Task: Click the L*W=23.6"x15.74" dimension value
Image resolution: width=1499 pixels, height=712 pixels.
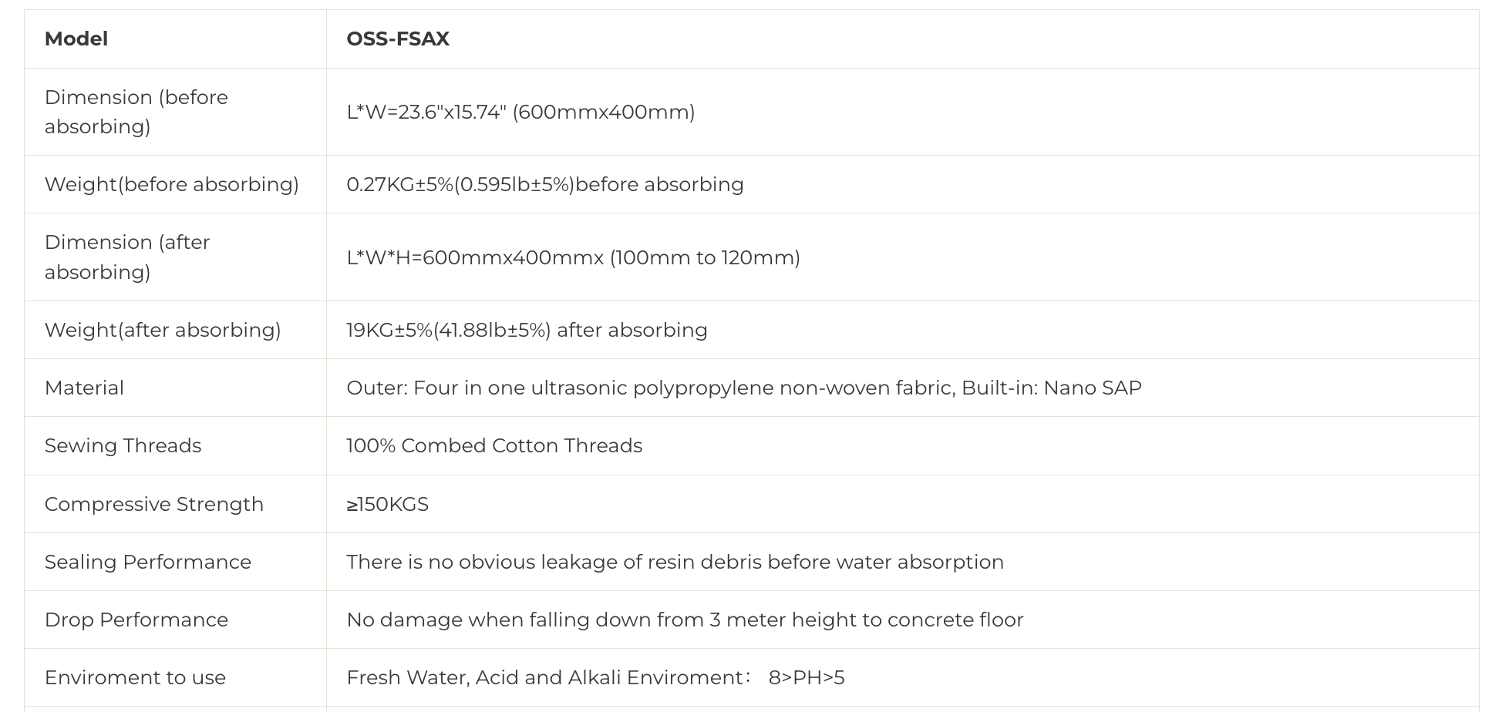Action: tap(520, 112)
